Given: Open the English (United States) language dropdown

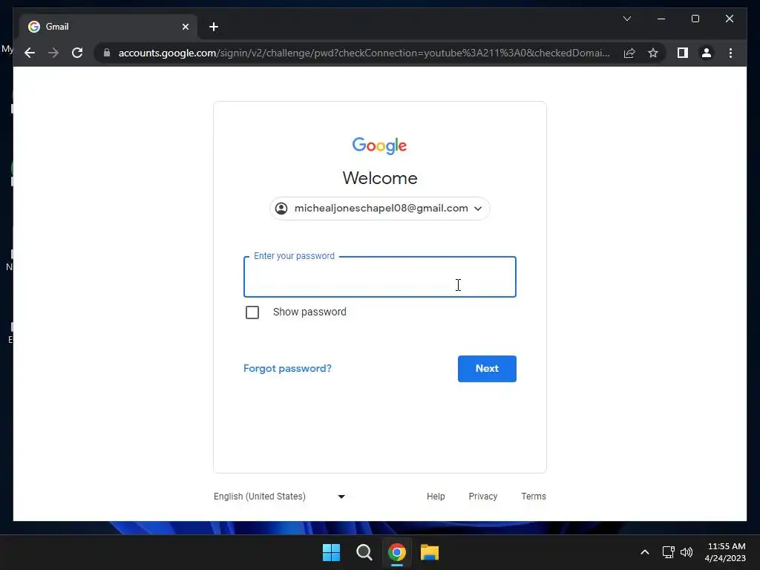Looking at the screenshot, I should 279,497.
